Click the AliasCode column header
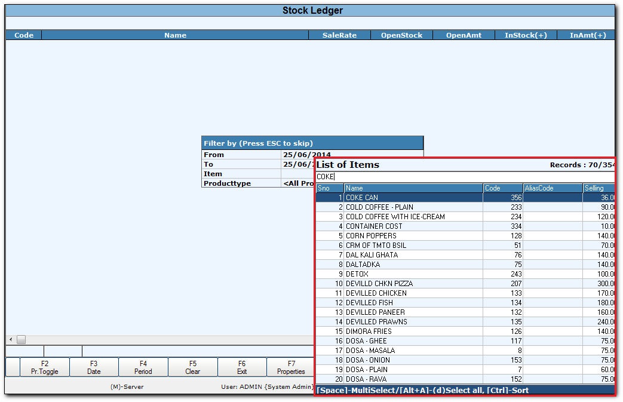 point(553,188)
